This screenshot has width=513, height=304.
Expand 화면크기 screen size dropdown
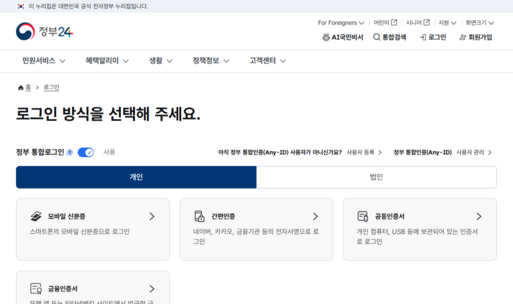(480, 23)
